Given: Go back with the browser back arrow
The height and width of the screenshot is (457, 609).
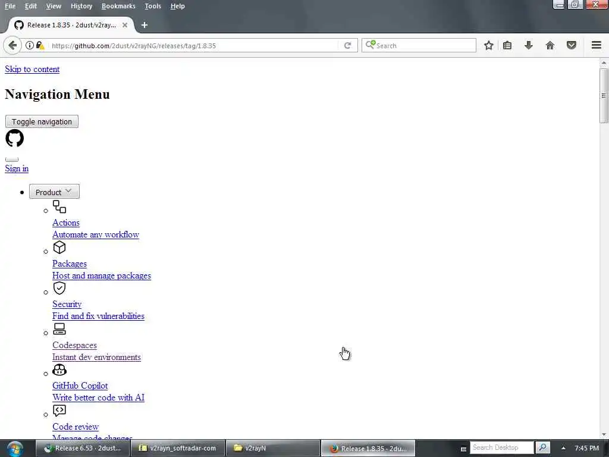Looking at the screenshot, I should click(12, 45).
